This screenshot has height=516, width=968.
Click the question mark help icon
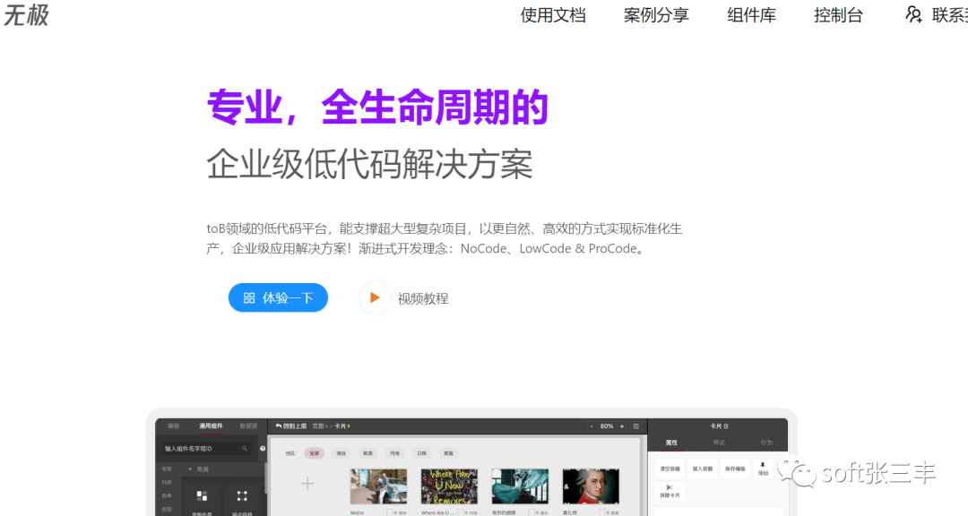click(263, 448)
